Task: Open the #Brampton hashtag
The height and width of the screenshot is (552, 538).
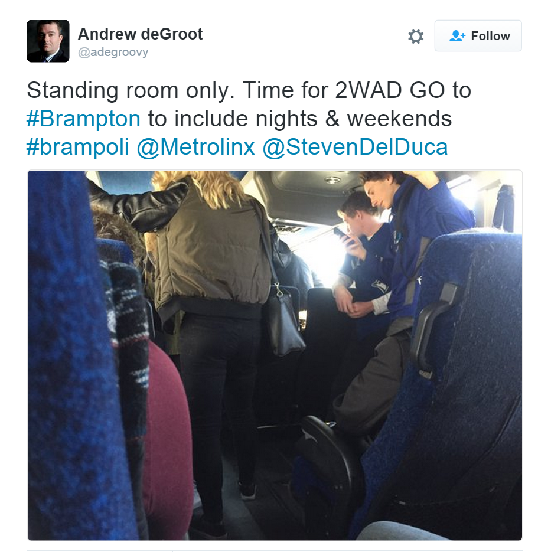Action: tap(83, 119)
